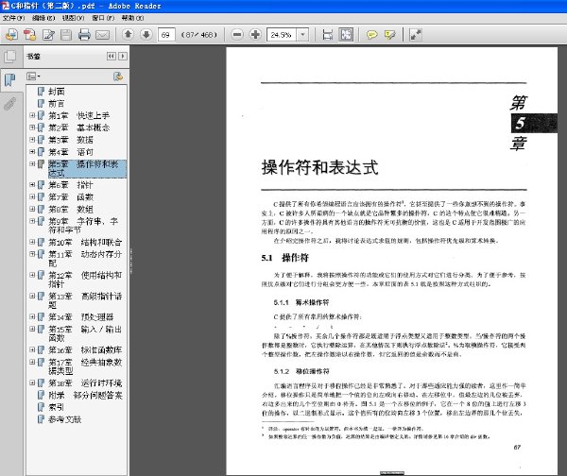This screenshot has height=476, width=567.
Task: Jump to 第17章 经典抽象数据类型 bookmark
Action: click(x=85, y=366)
